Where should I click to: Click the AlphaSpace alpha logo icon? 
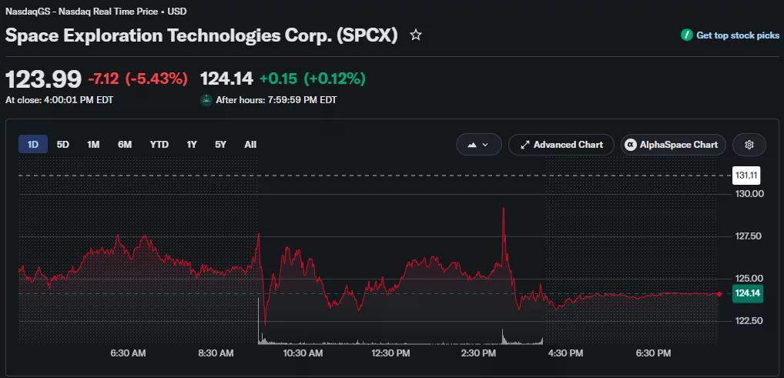pyautogui.click(x=631, y=145)
